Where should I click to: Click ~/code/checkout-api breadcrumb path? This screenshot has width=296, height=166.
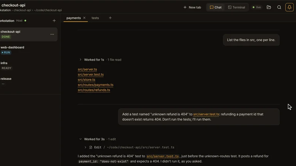(48, 10)
